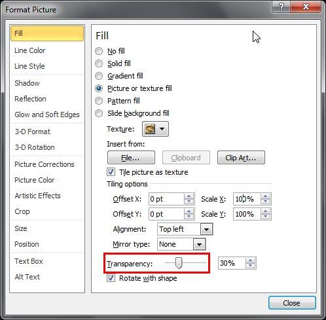The height and width of the screenshot is (320, 326).
Task: Open Size category
Action: [x=47, y=228]
